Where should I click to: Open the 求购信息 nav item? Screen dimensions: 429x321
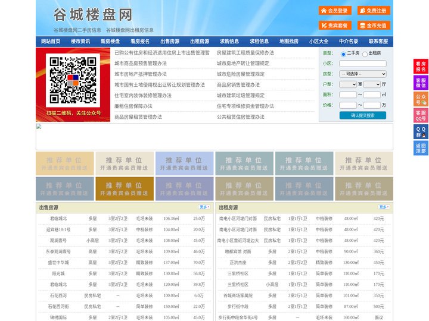(229, 41)
